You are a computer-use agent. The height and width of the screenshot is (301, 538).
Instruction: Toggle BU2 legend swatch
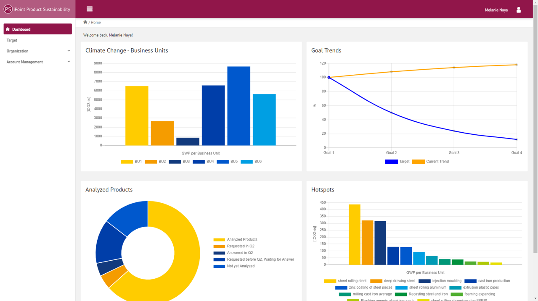pos(151,162)
